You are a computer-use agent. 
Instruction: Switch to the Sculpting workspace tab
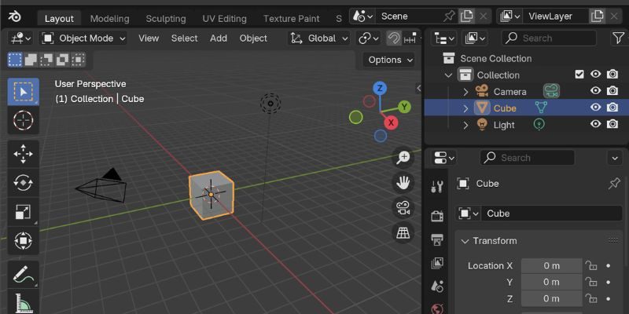point(166,18)
